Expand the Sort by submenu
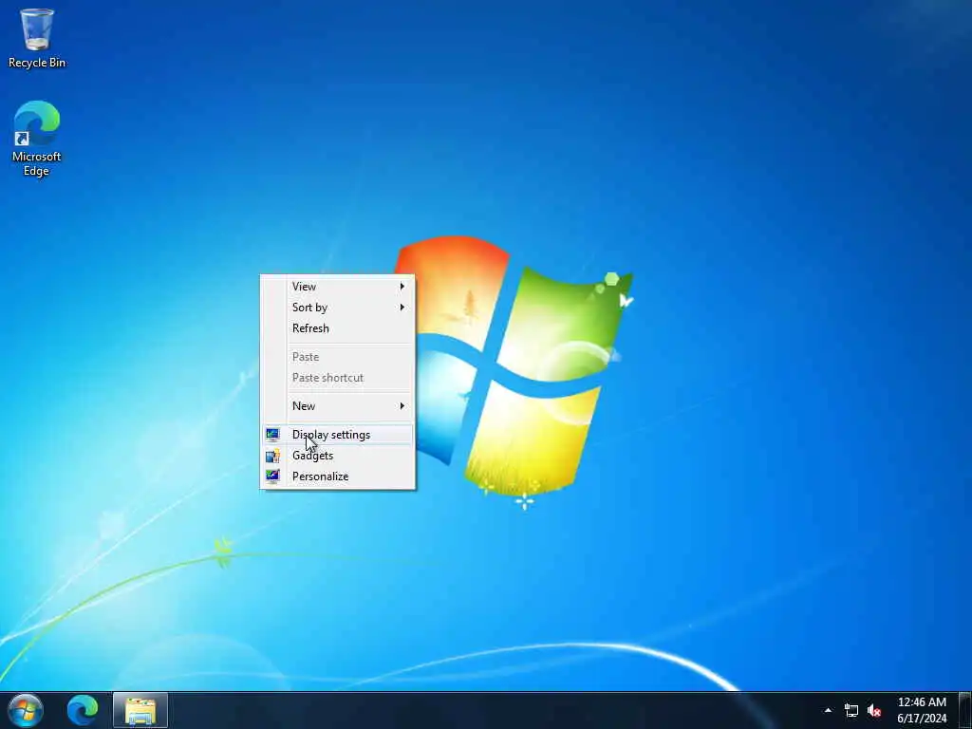Image resolution: width=972 pixels, height=729 pixels. coord(337,308)
